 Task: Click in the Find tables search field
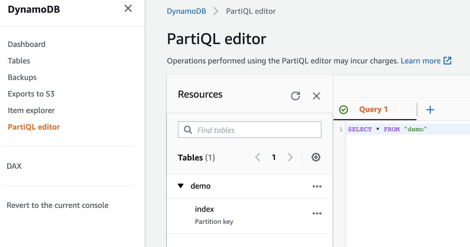point(255,130)
